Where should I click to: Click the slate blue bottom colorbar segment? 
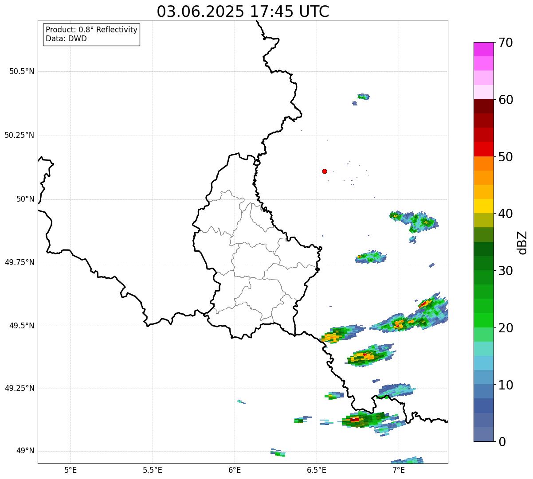coord(483,434)
